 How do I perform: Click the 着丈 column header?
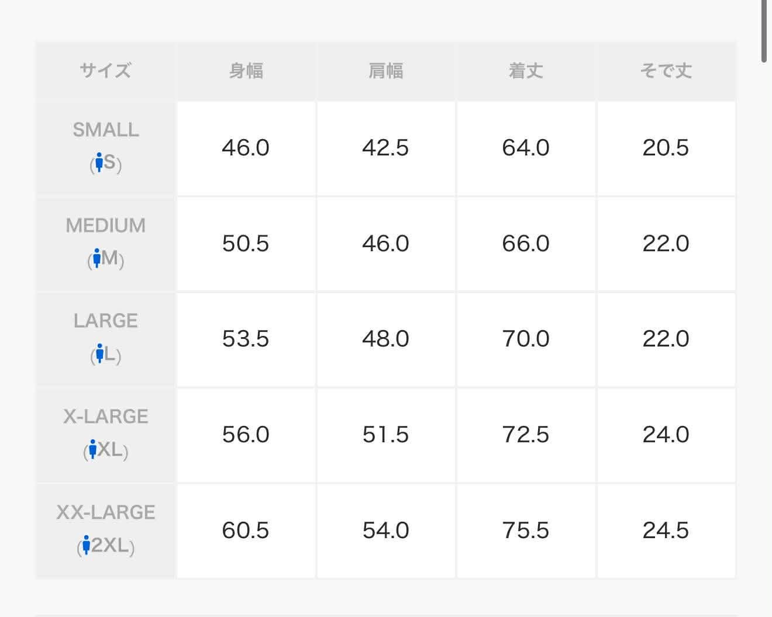(526, 71)
